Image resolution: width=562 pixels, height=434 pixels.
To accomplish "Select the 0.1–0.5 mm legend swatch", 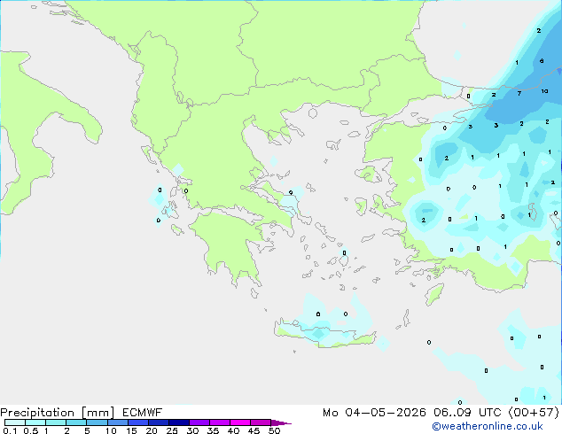I will click(x=15, y=422).
